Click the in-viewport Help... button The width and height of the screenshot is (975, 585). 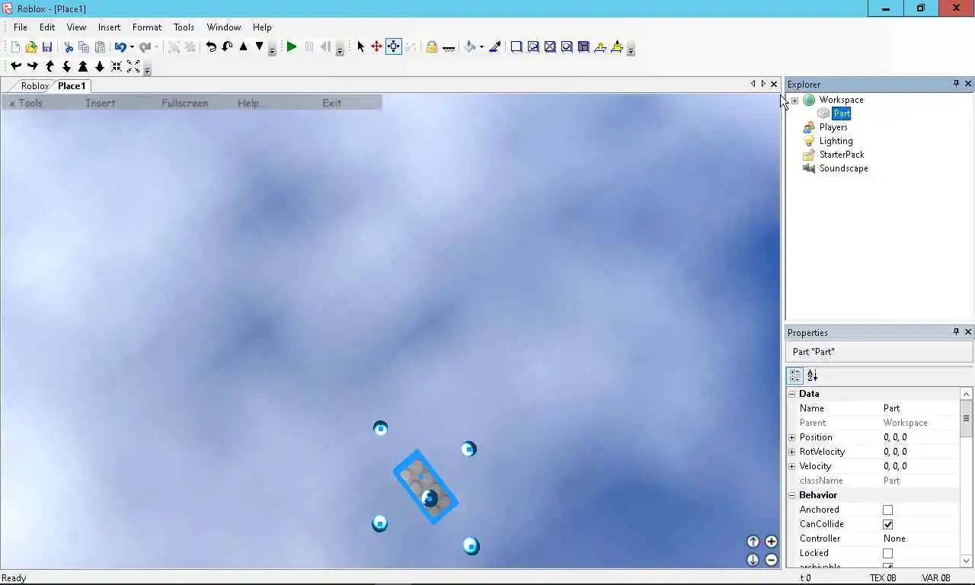click(251, 103)
